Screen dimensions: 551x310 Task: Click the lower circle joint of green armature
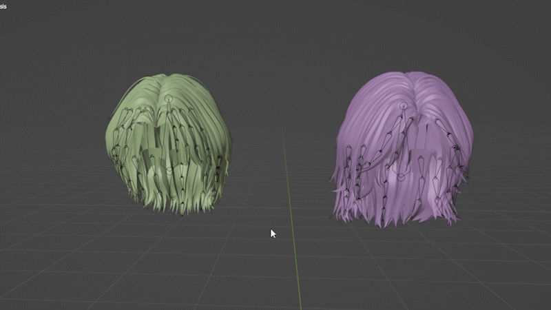coord(169,171)
